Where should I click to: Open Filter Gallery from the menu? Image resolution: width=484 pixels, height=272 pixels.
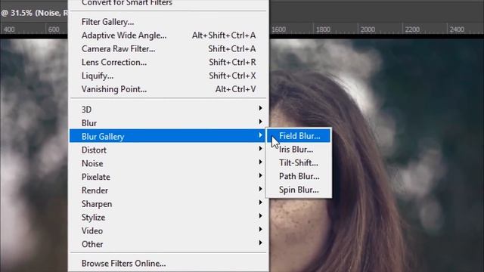(168, 22)
